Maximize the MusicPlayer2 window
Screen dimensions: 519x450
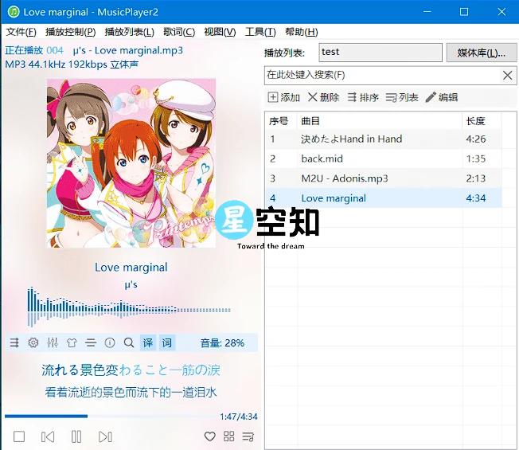[464, 12]
